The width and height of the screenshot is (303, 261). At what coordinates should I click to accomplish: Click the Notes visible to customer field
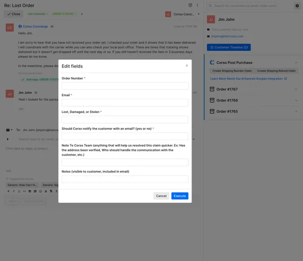pos(125,179)
